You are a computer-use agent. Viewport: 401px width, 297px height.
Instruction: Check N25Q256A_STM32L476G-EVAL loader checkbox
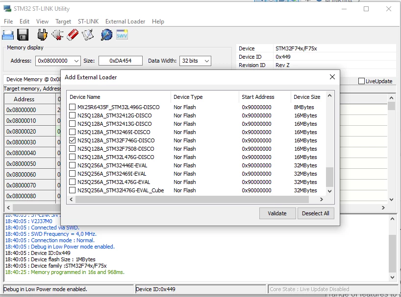pyautogui.click(x=73, y=182)
